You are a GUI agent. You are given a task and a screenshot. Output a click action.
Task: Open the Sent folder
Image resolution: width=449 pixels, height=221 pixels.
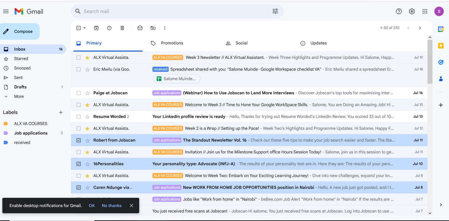[18, 78]
